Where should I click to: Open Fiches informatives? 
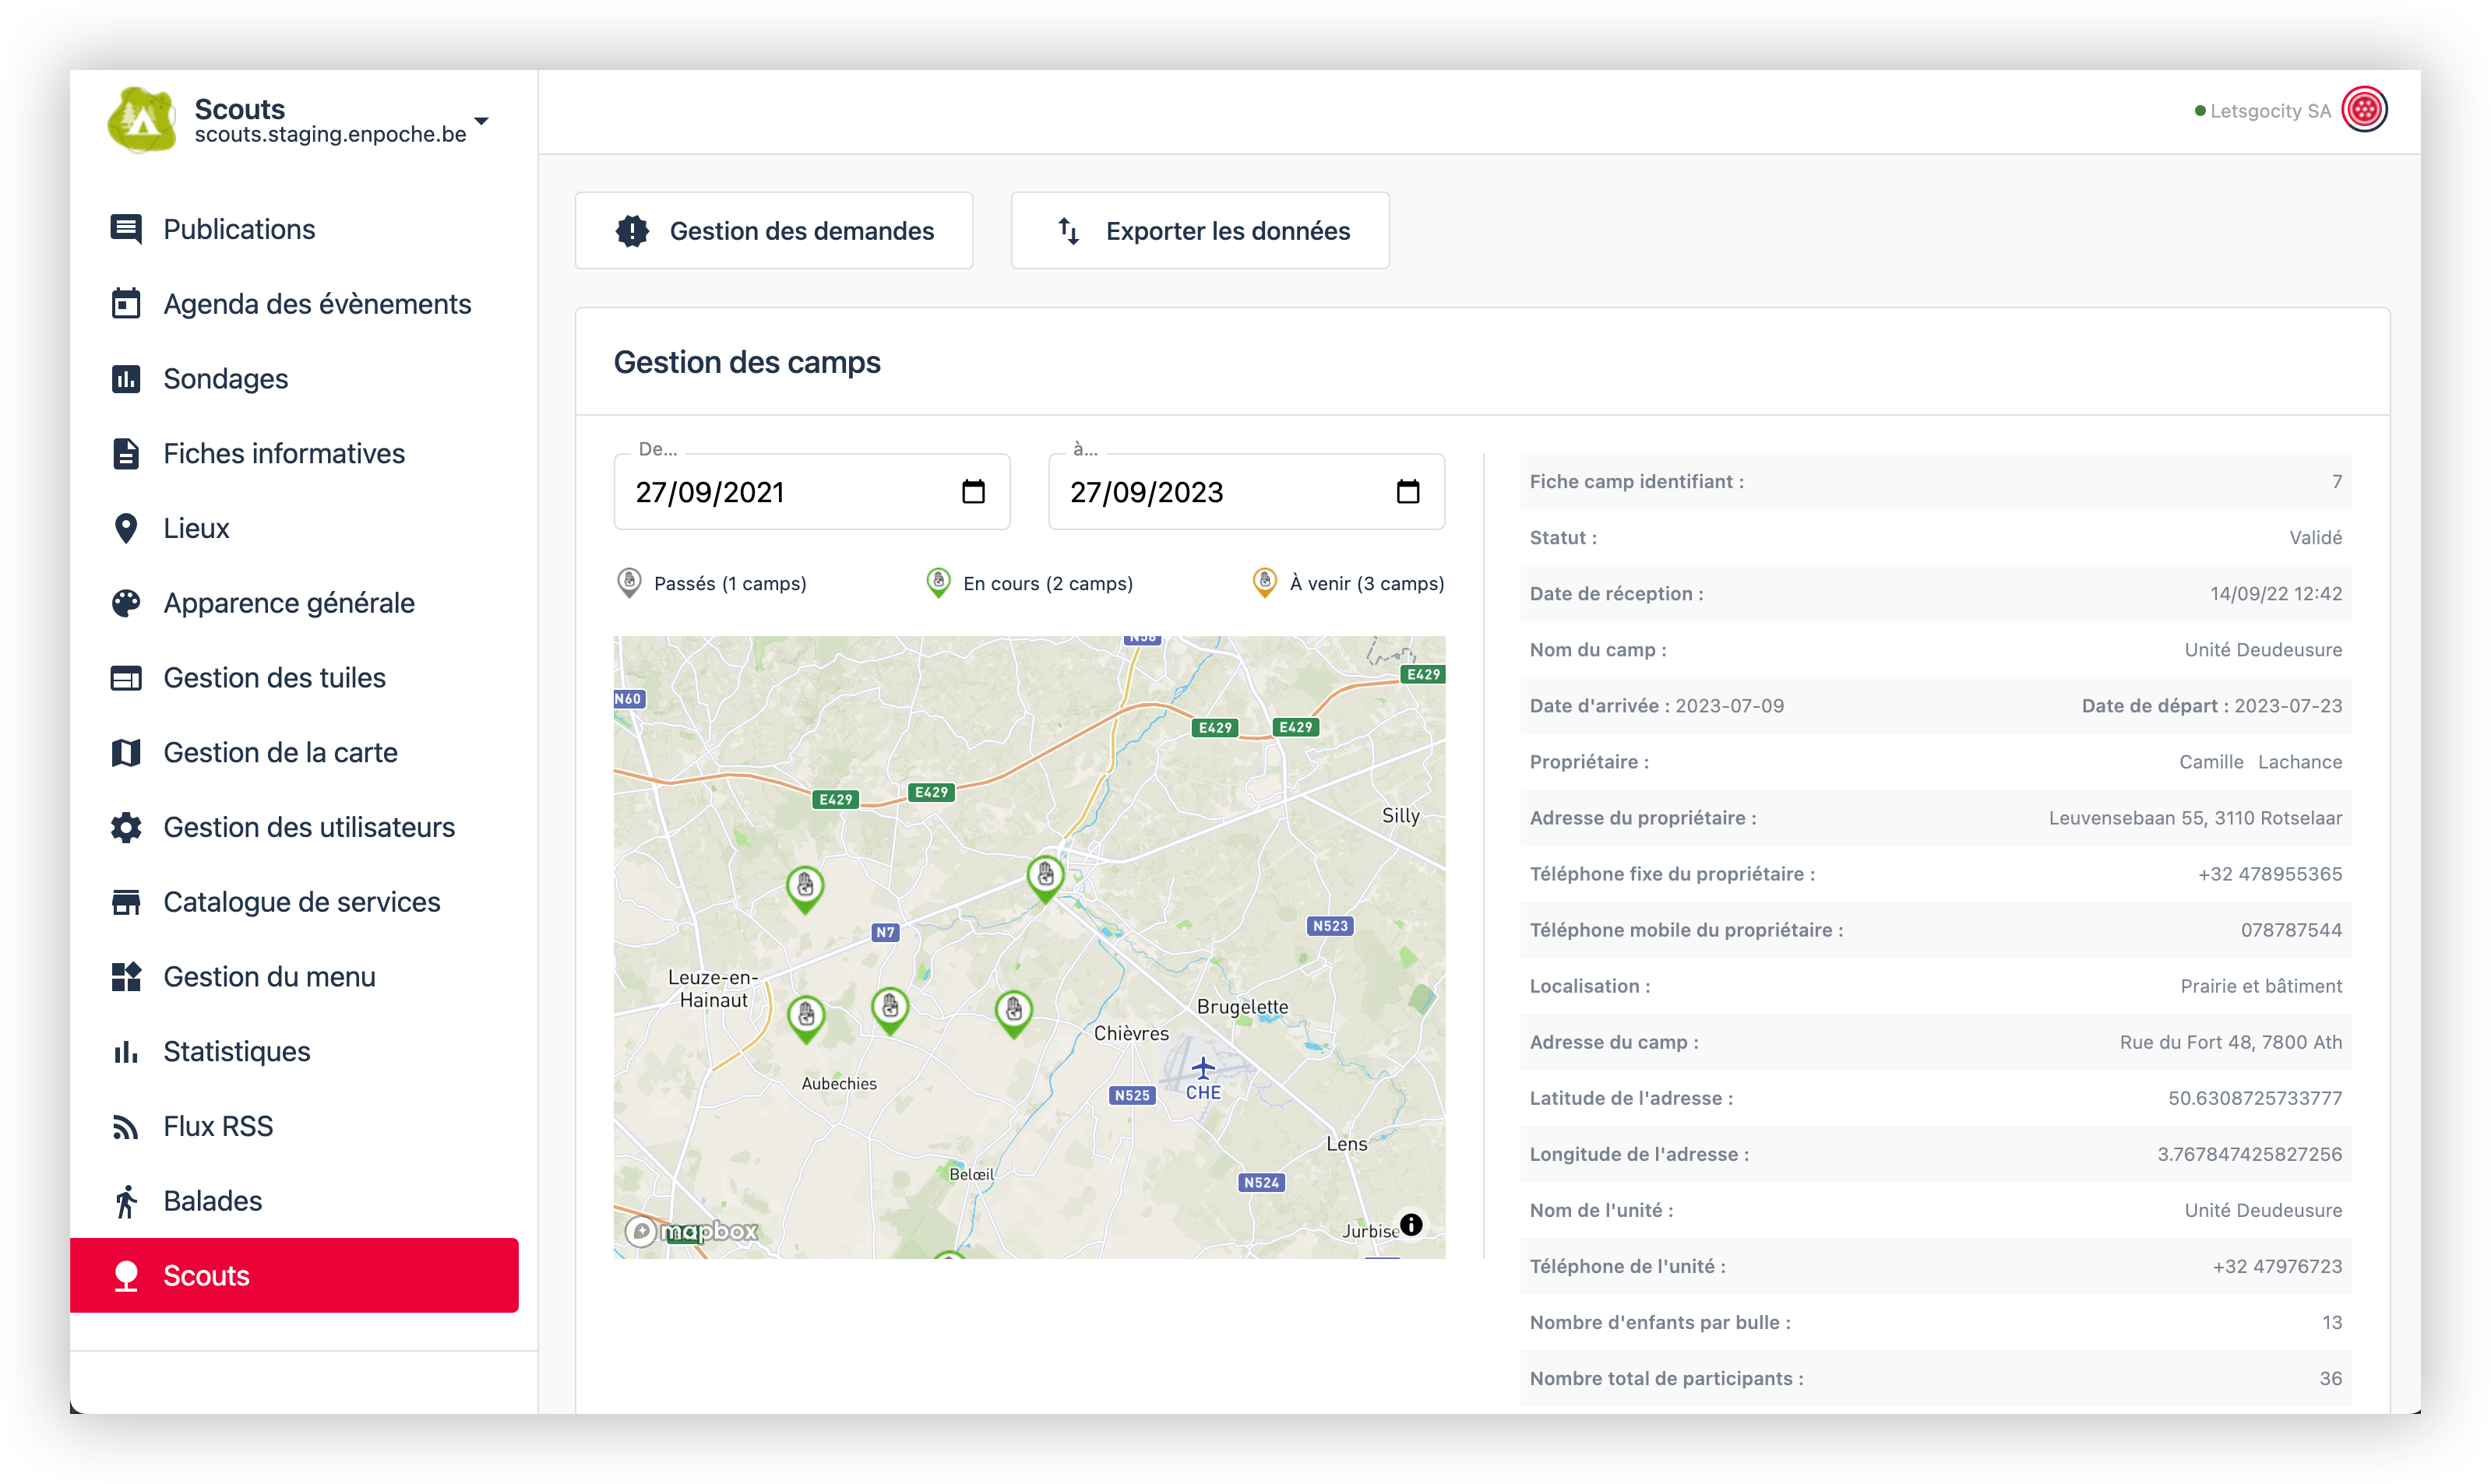point(284,454)
